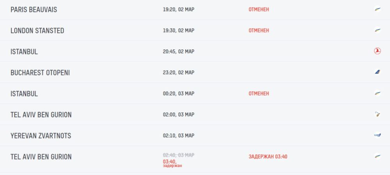Select the ISTANBUL flight departing 20:45

(24, 51)
